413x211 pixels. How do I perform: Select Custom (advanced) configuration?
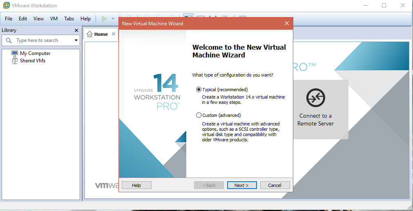[219, 115]
